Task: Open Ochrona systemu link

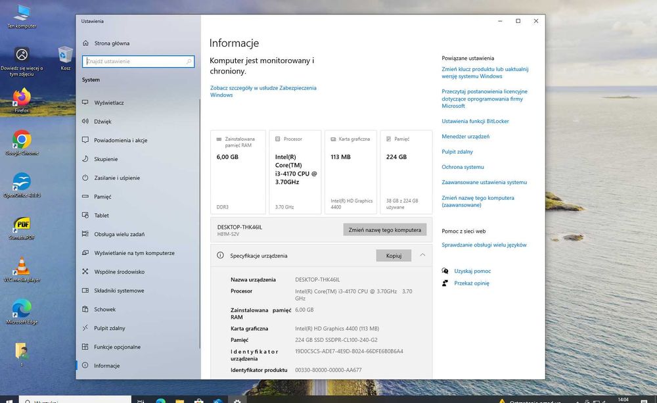Action: tap(463, 167)
